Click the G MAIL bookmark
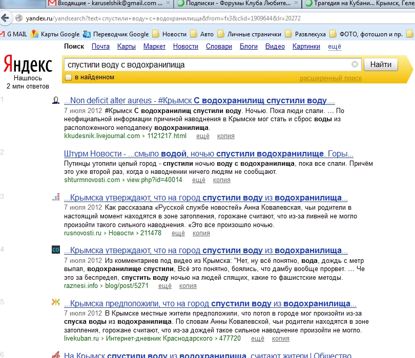The width and height of the screenshot is (415, 358). click(x=14, y=34)
